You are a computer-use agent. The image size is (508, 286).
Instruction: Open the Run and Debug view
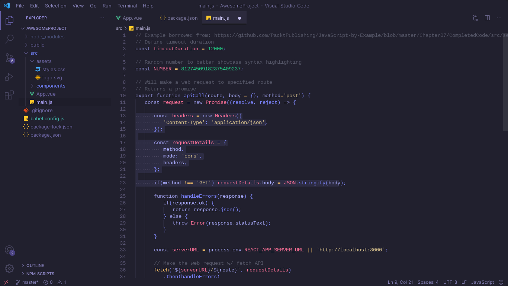(9, 77)
